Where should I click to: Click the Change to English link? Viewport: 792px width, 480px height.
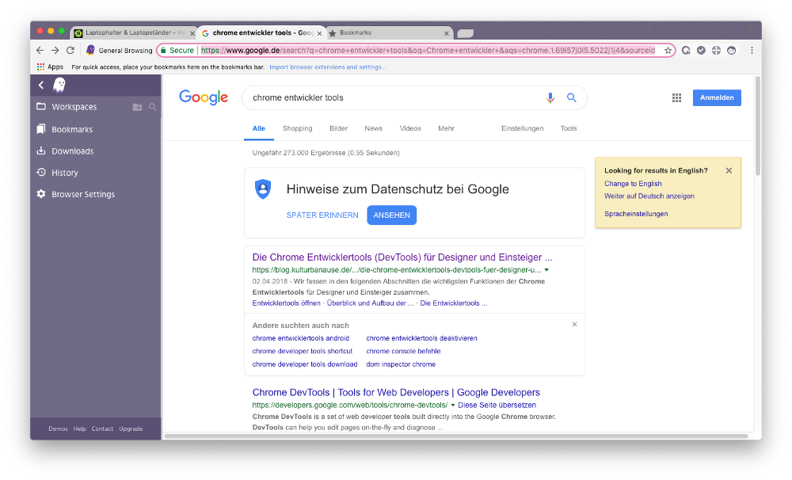(633, 184)
